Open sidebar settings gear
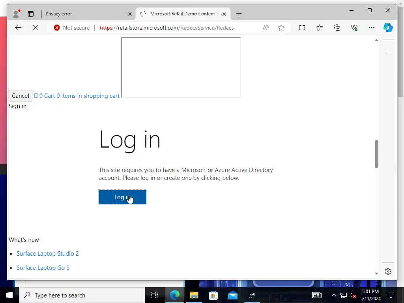 tap(388, 271)
